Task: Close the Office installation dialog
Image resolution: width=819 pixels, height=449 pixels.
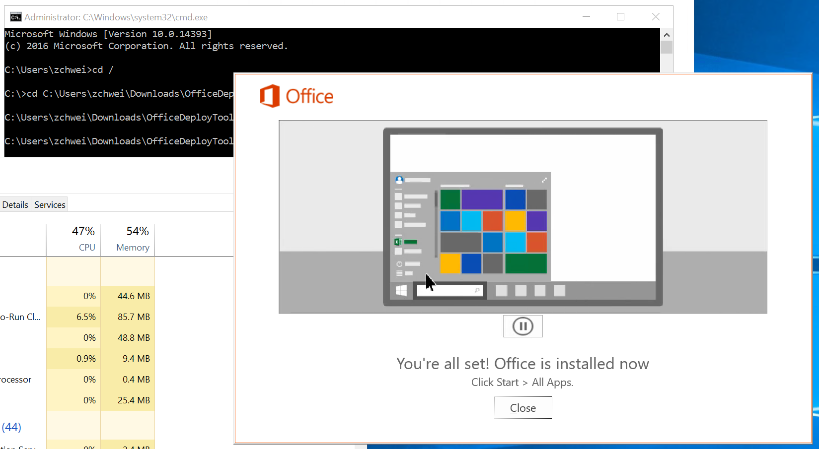Action: [x=522, y=407]
